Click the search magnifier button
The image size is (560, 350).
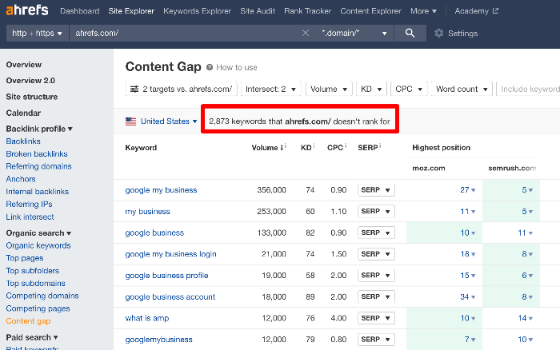pos(410,33)
